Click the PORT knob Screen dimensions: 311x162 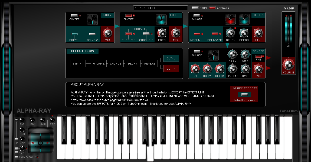point(22,148)
